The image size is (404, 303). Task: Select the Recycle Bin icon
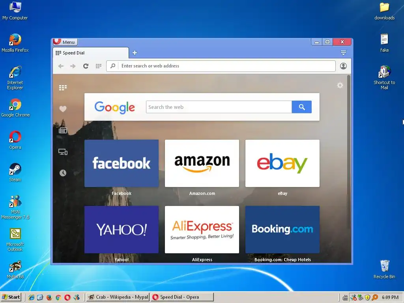pyautogui.click(x=384, y=269)
